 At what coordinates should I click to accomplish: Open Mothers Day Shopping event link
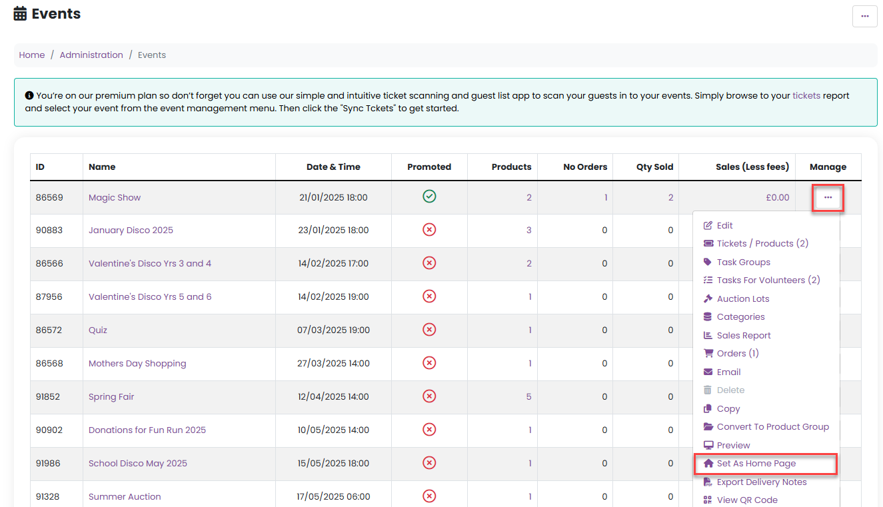pyautogui.click(x=137, y=363)
